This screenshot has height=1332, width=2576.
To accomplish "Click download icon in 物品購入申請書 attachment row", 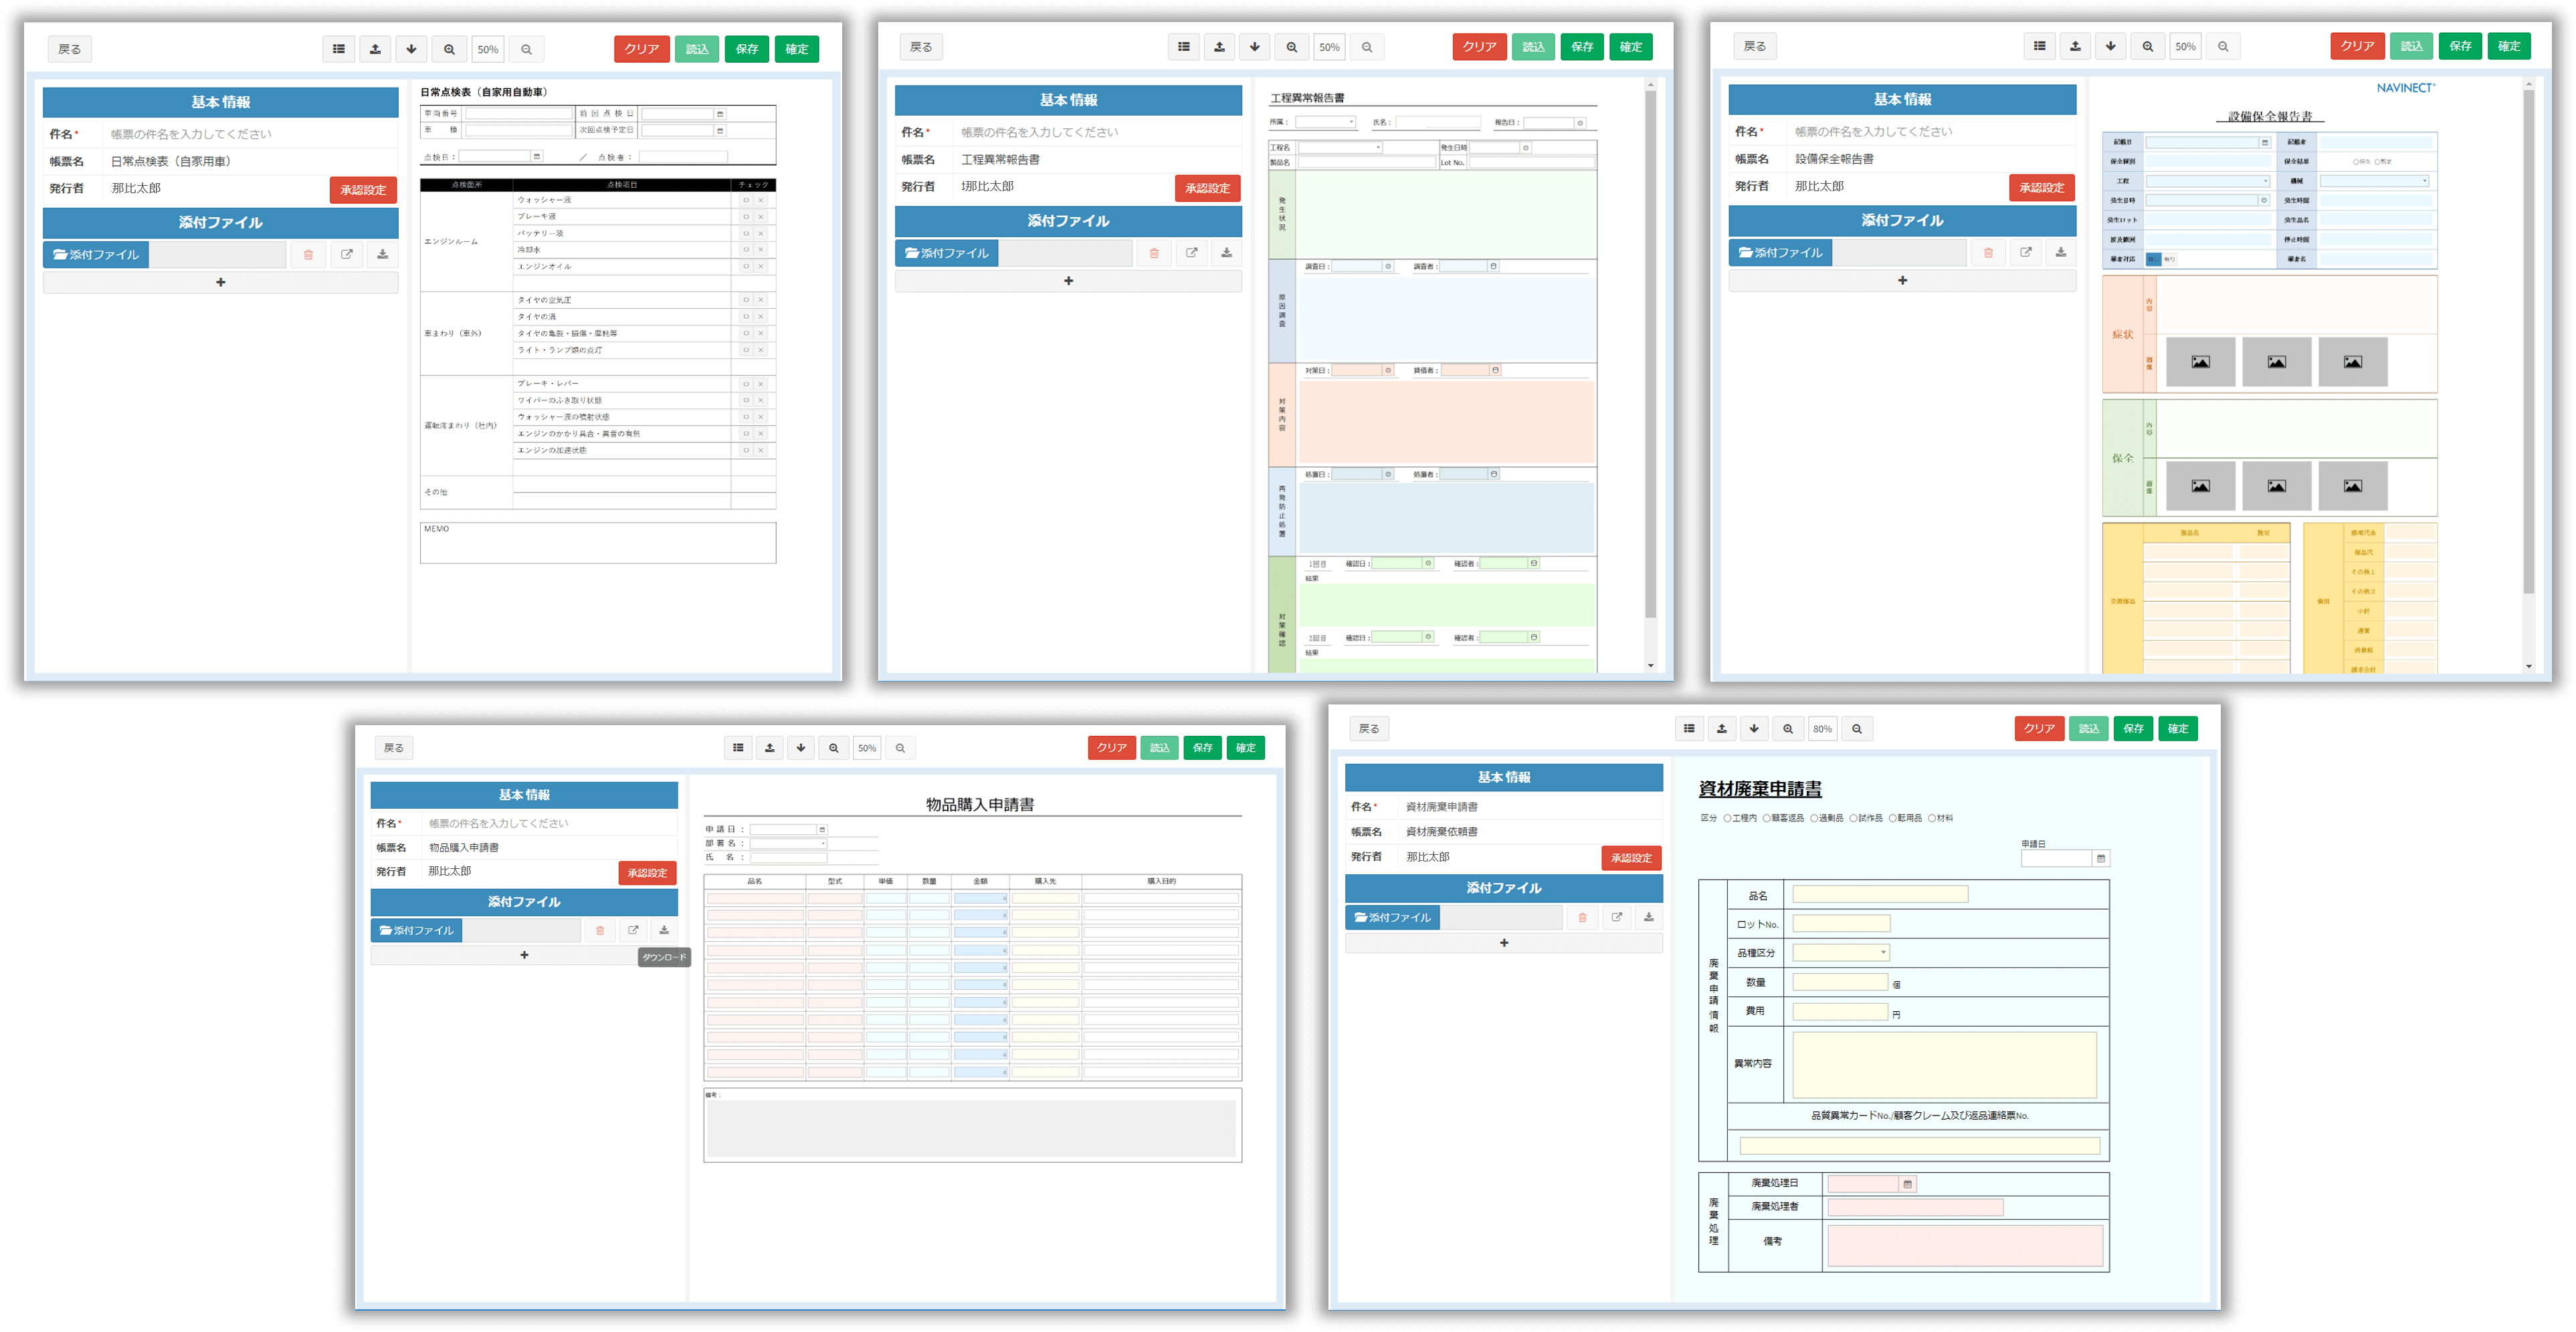I will (x=664, y=930).
